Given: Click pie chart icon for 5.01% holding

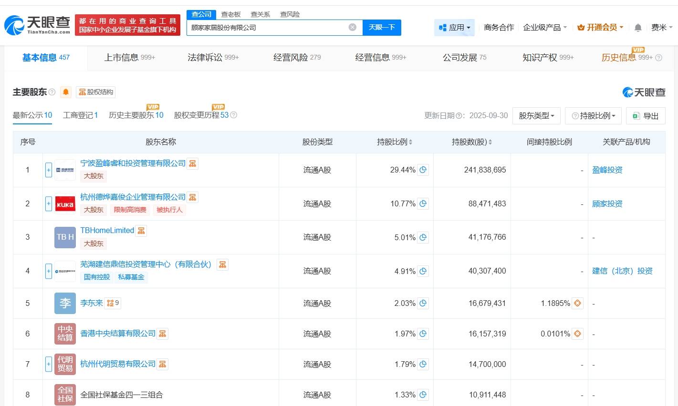Looking at the screenshot, I should point(423,237).
